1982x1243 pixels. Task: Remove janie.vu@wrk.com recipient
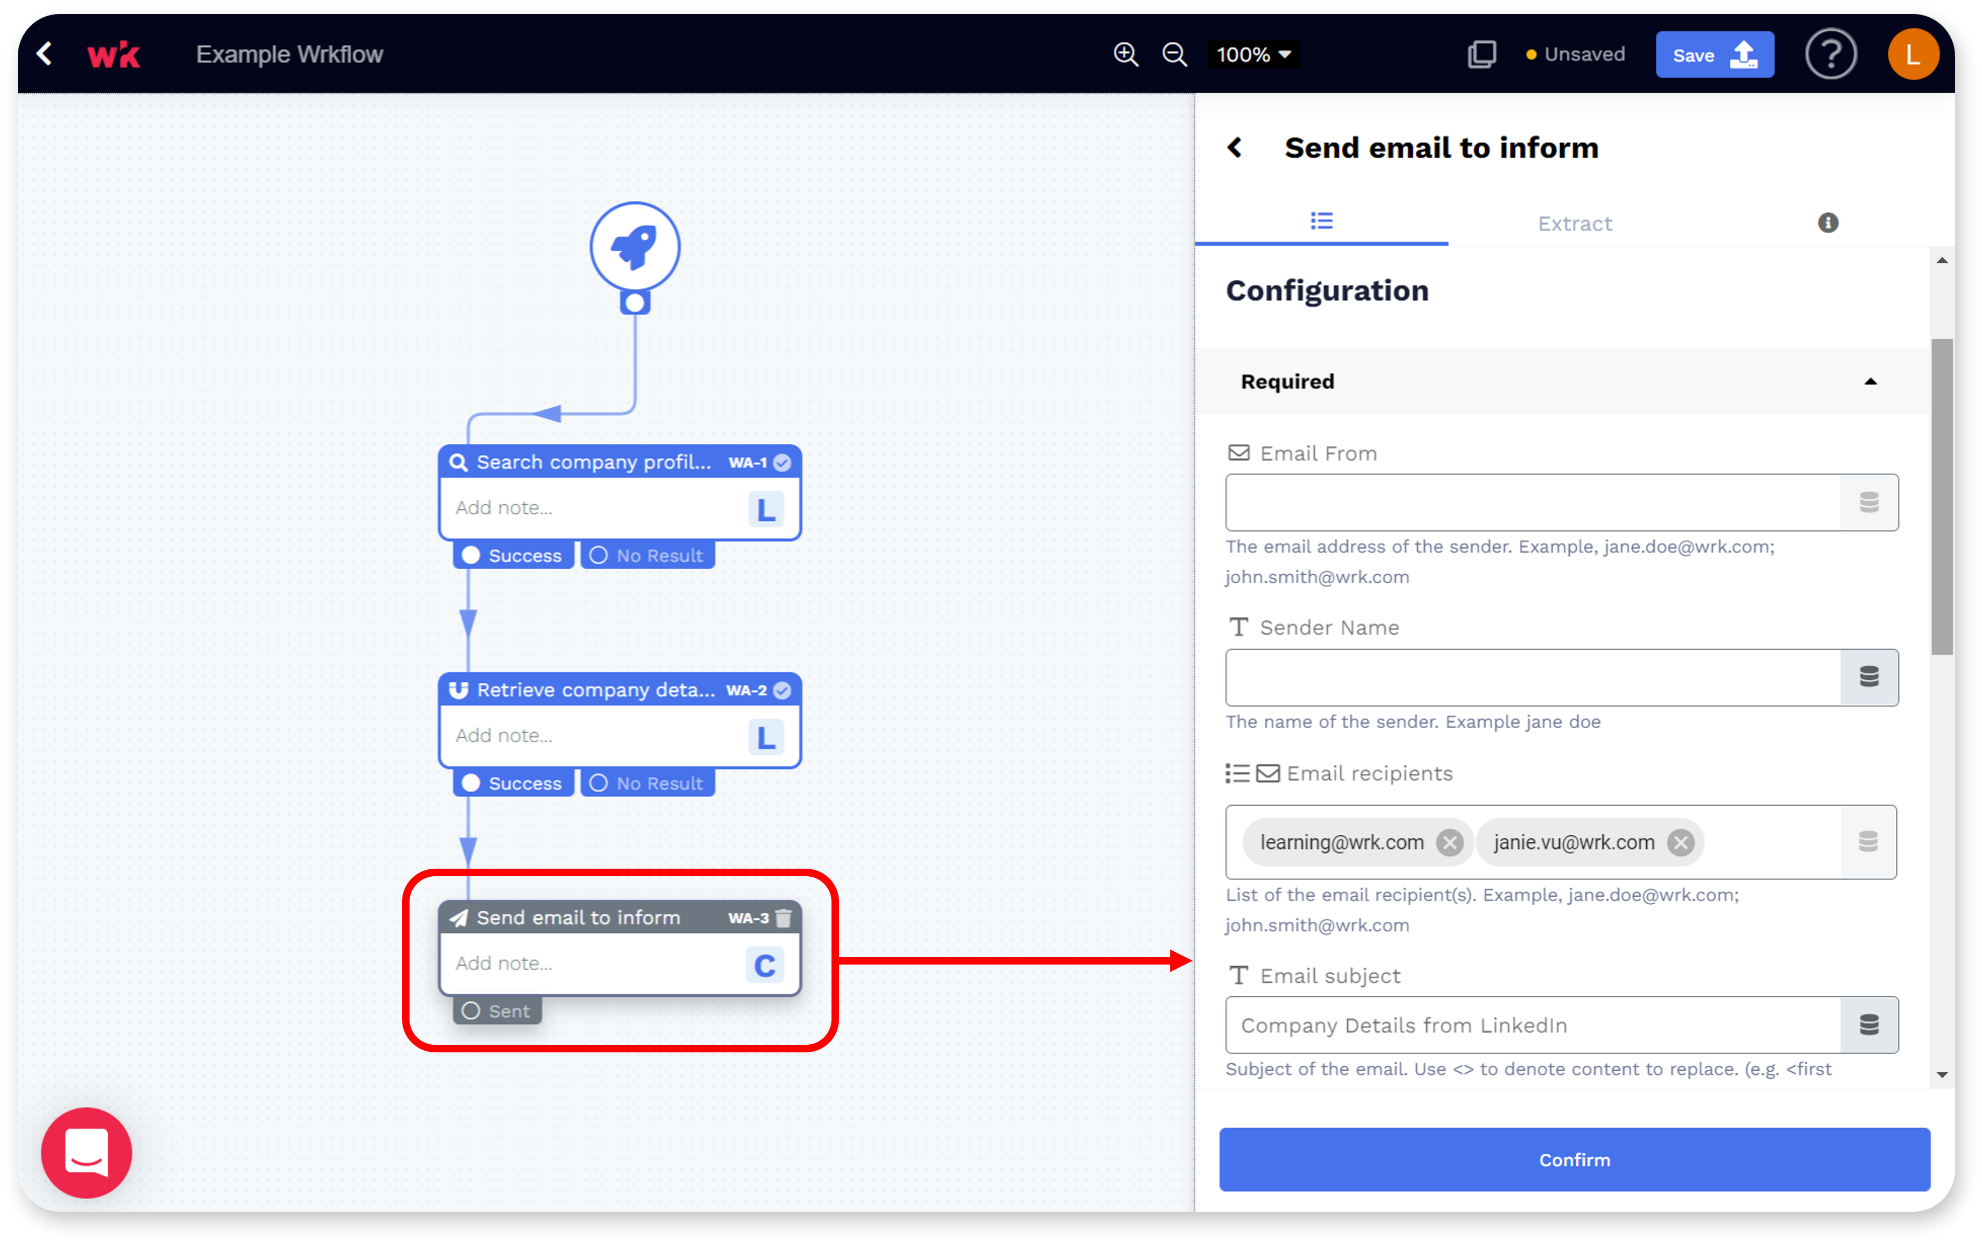pyautogui.click(x=1680, y=843)
